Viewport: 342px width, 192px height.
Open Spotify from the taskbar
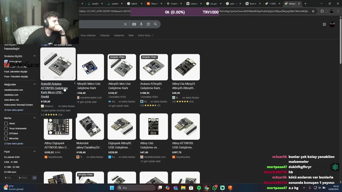coord(199,188)
